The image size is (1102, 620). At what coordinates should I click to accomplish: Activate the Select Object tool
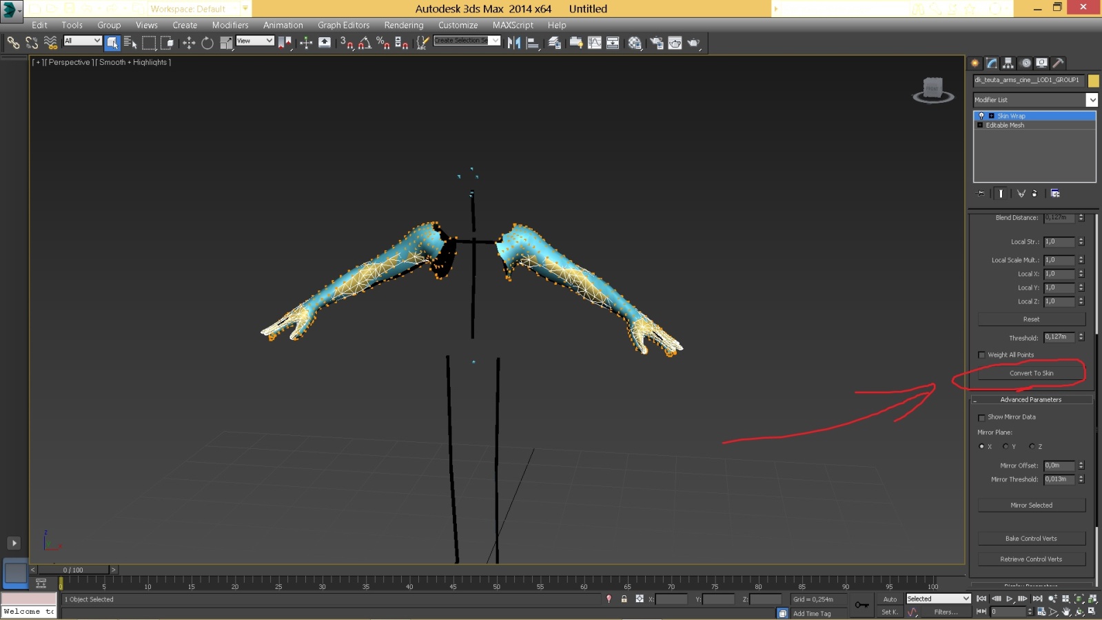112,43
